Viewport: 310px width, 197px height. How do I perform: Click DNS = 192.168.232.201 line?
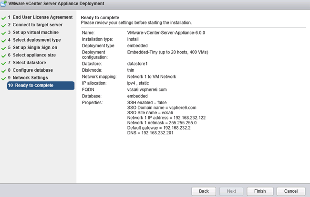click(150, 133)
